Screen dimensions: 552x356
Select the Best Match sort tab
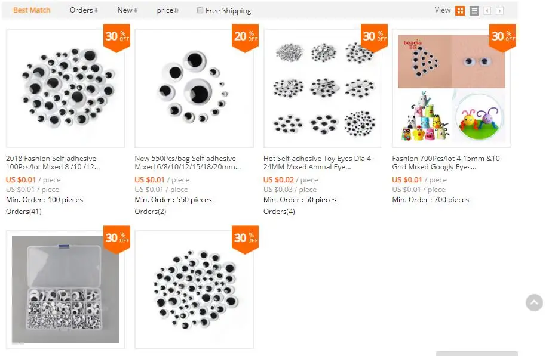click(32, 10)
